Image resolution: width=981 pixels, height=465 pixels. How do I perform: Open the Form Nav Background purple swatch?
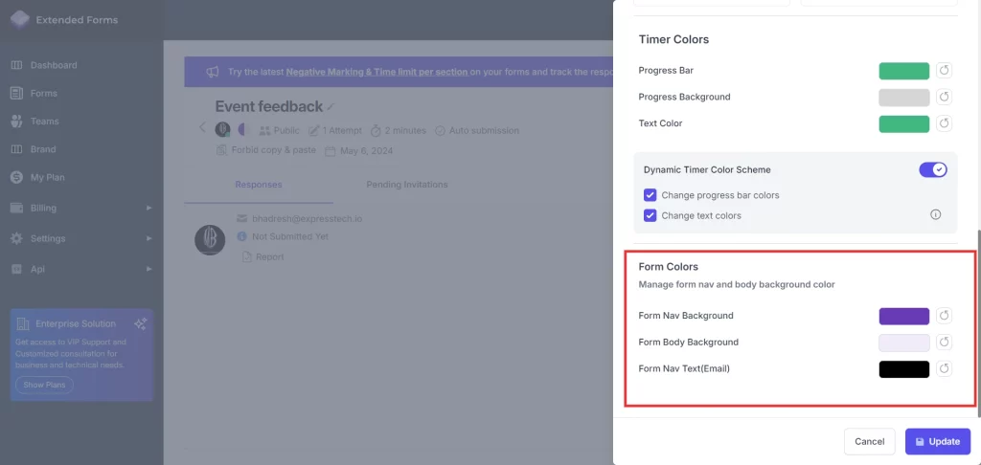pos(904,317)
